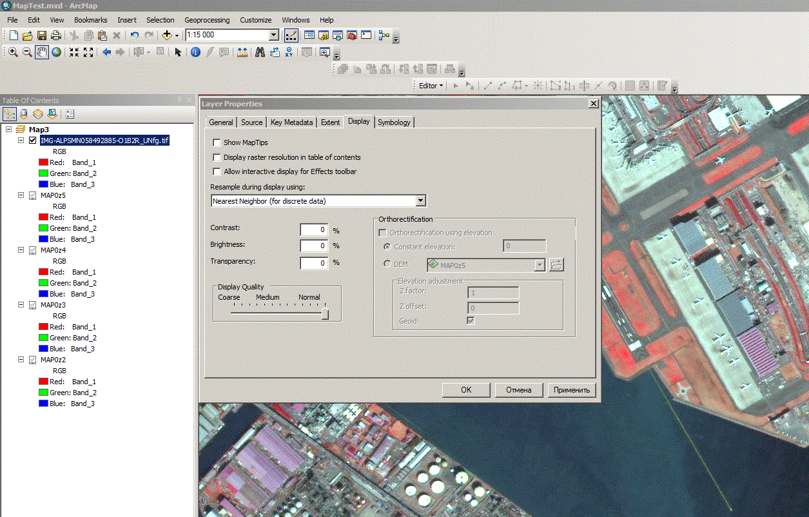Switch to the Symbology tab
The height and width of the screenshot is (517, 809).
(394, 122)
